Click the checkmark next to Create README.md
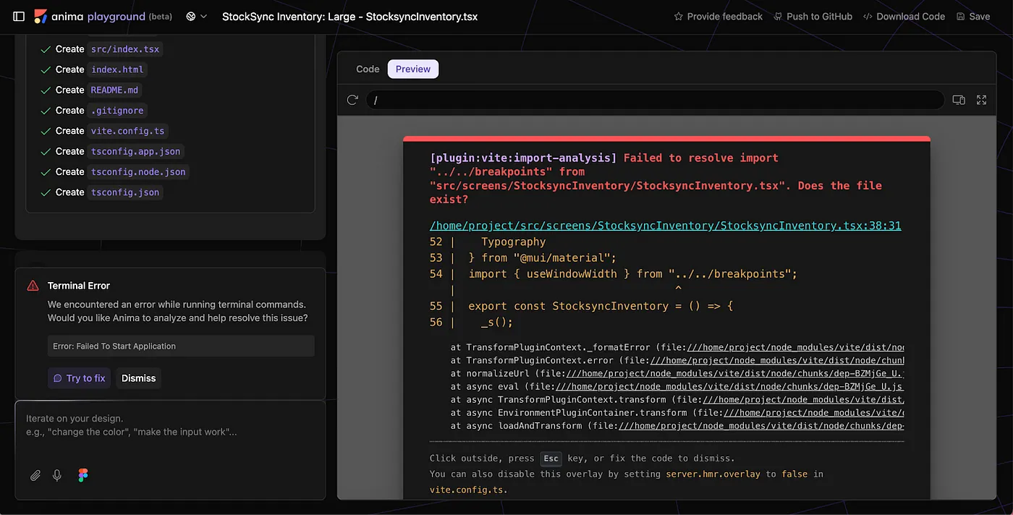 [46, 90]
